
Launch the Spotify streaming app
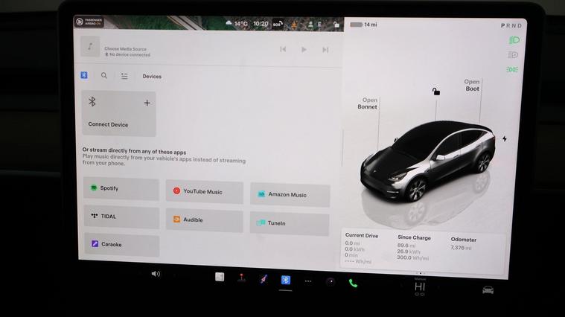coord(121,189)
